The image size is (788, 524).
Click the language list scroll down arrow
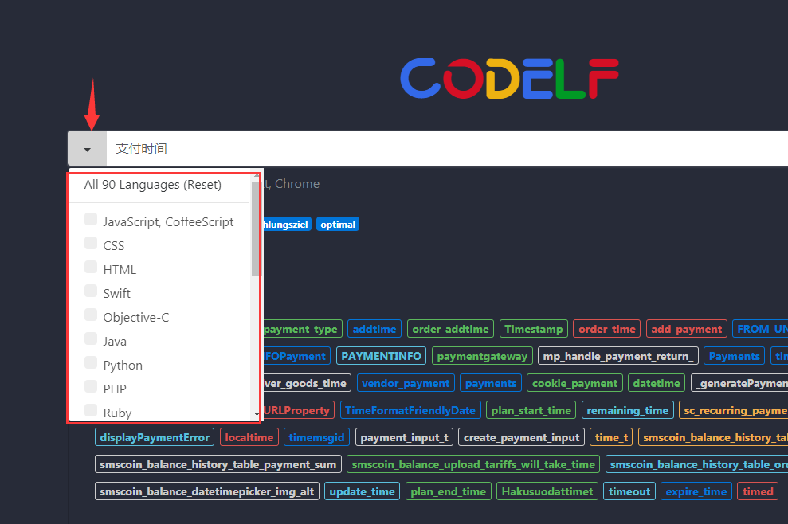tap(257, 414)
